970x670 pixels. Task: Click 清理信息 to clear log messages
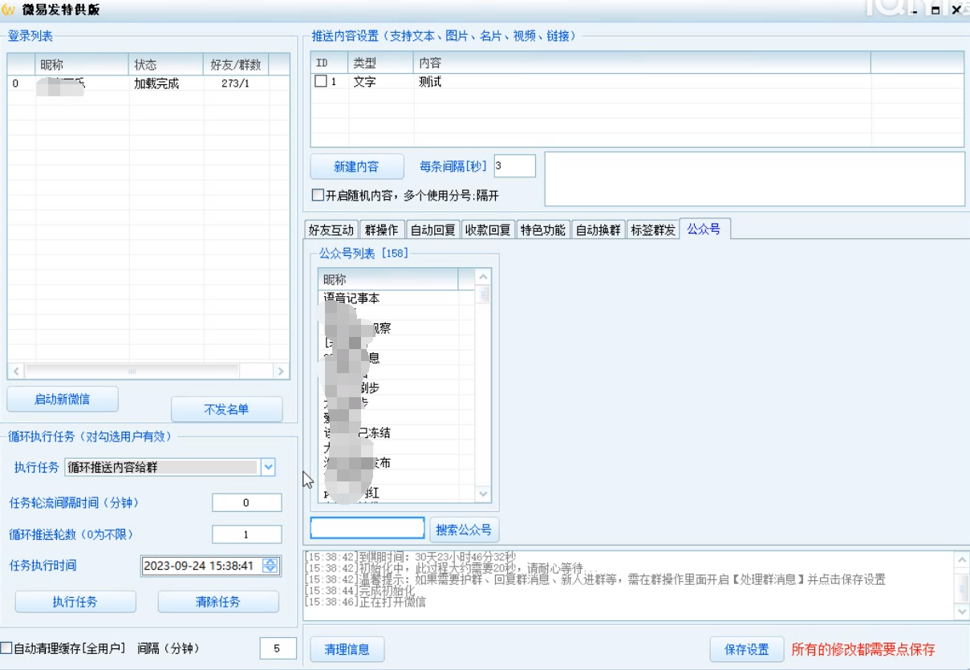(347, 649)
